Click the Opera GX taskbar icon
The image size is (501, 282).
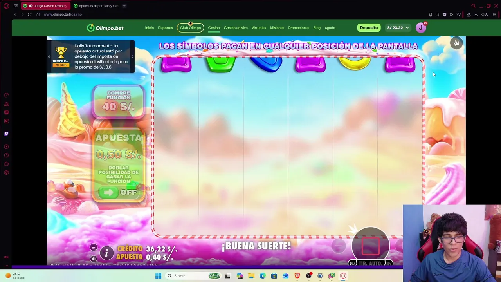343,276
